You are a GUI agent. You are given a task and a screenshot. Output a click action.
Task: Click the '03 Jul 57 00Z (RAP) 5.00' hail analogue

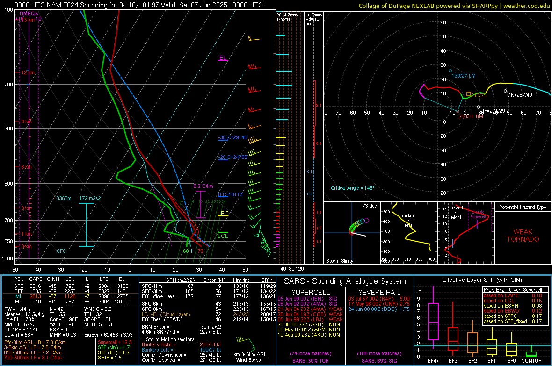tap(379, 299)
